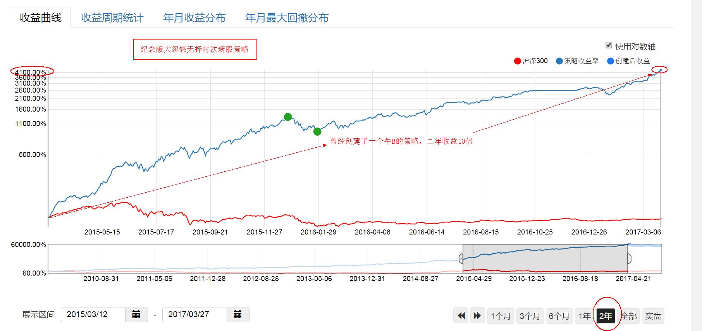Image resolution: width=702 pixels, height=331 pixels.
Task: Click the 2017-03-06 x-axis label
Action: [643, 232]
